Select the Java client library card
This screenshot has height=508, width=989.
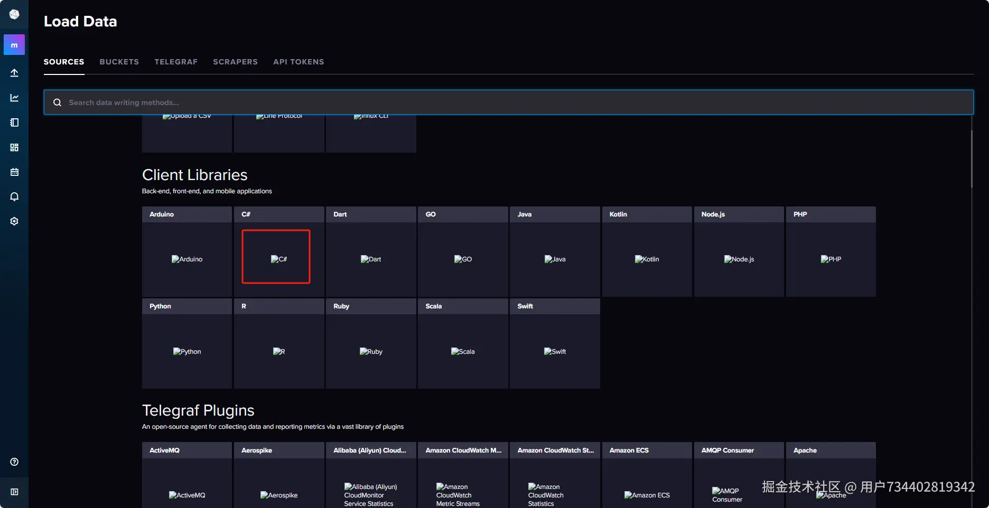(x=555, y=251)
